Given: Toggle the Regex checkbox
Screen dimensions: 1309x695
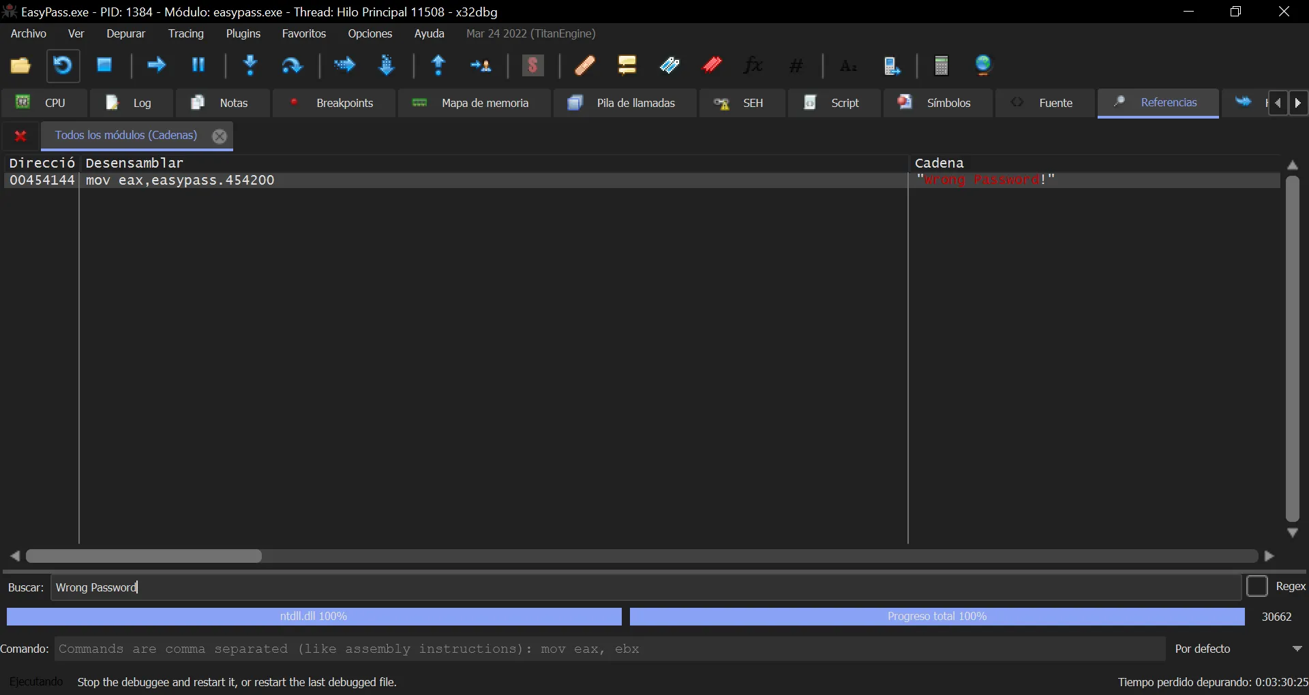Looking at the screenshot, I should point(1257,587).
